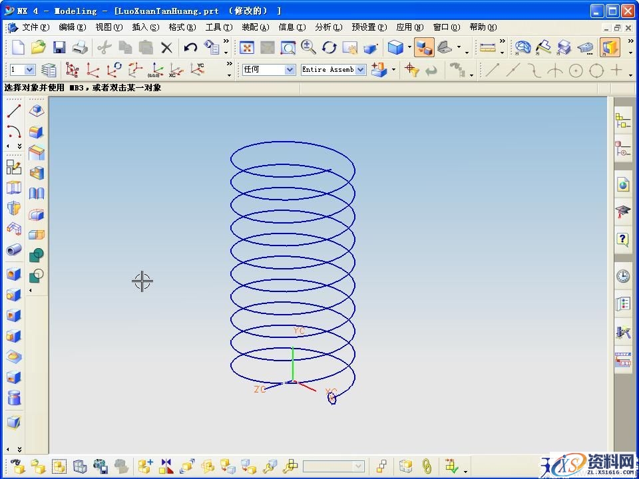The width and height of the screenshot is (639, 479).
Task: Activate the Rotate view tool
Action: click(x=329, y=47)
